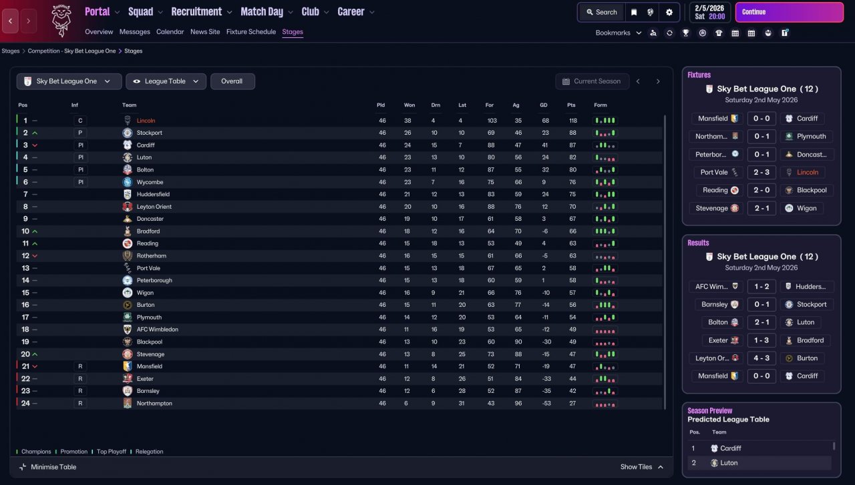Viewport: 855px width, 485px height.
Task: Click the Current Season button
Action: [x=592, y=81]
